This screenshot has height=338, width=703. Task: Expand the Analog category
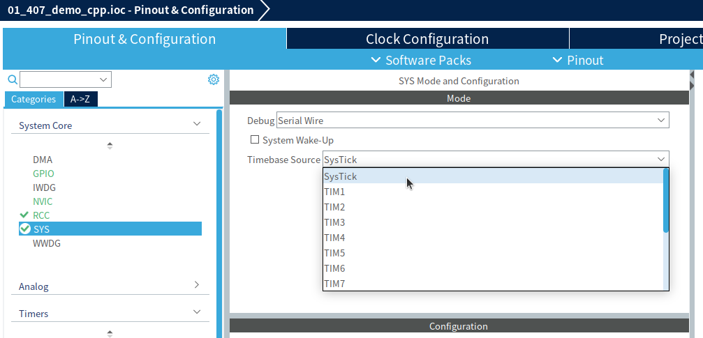coord(196,285)
